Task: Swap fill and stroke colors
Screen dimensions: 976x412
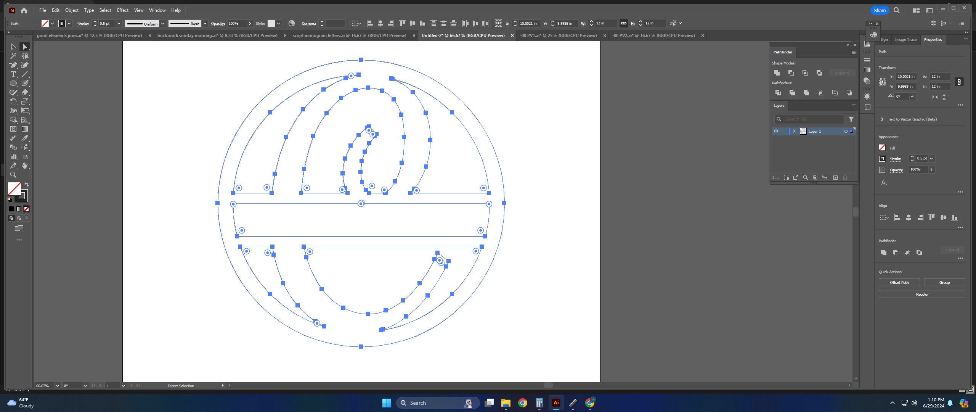Action: pyautogui.click(x=26, y=185)
